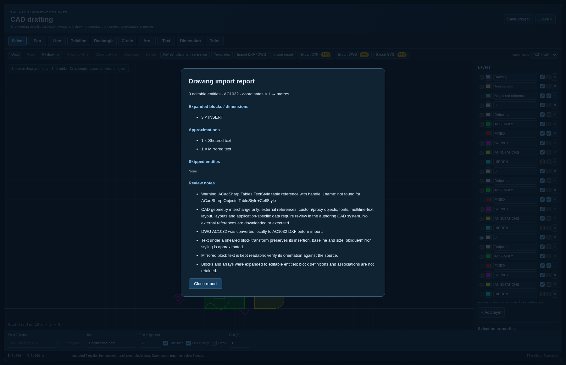The width and height of the screenshot is (566, 365).
Task: Click the + Add layer button
Action: click(x=491, y=312)
